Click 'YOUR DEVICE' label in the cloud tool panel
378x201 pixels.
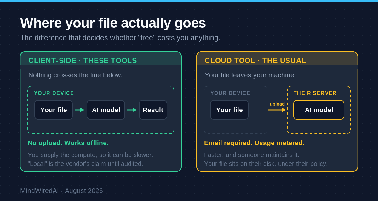pyautogui.click(x=230, y=93)
